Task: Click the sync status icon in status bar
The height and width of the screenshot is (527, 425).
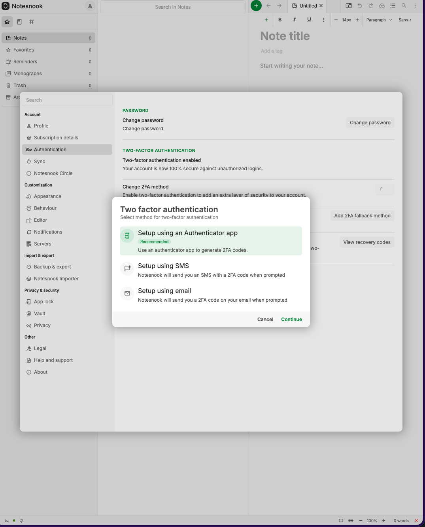Action: (x=21, y=521)
